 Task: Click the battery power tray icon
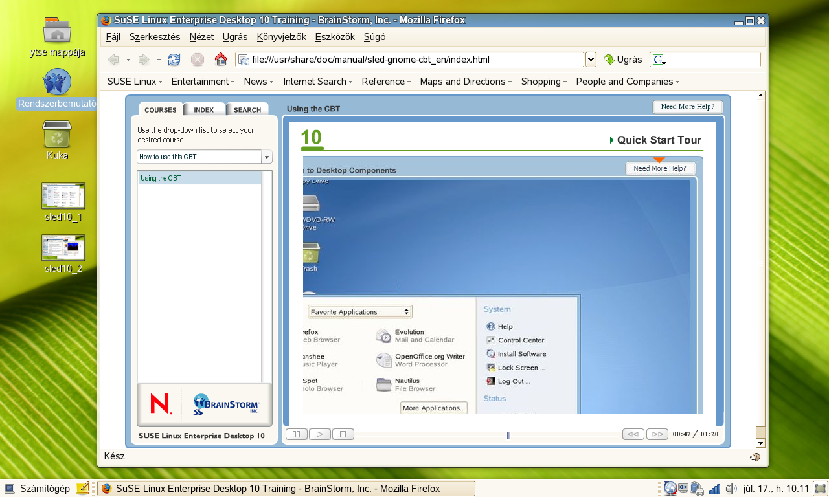click(x=697, y=489)
